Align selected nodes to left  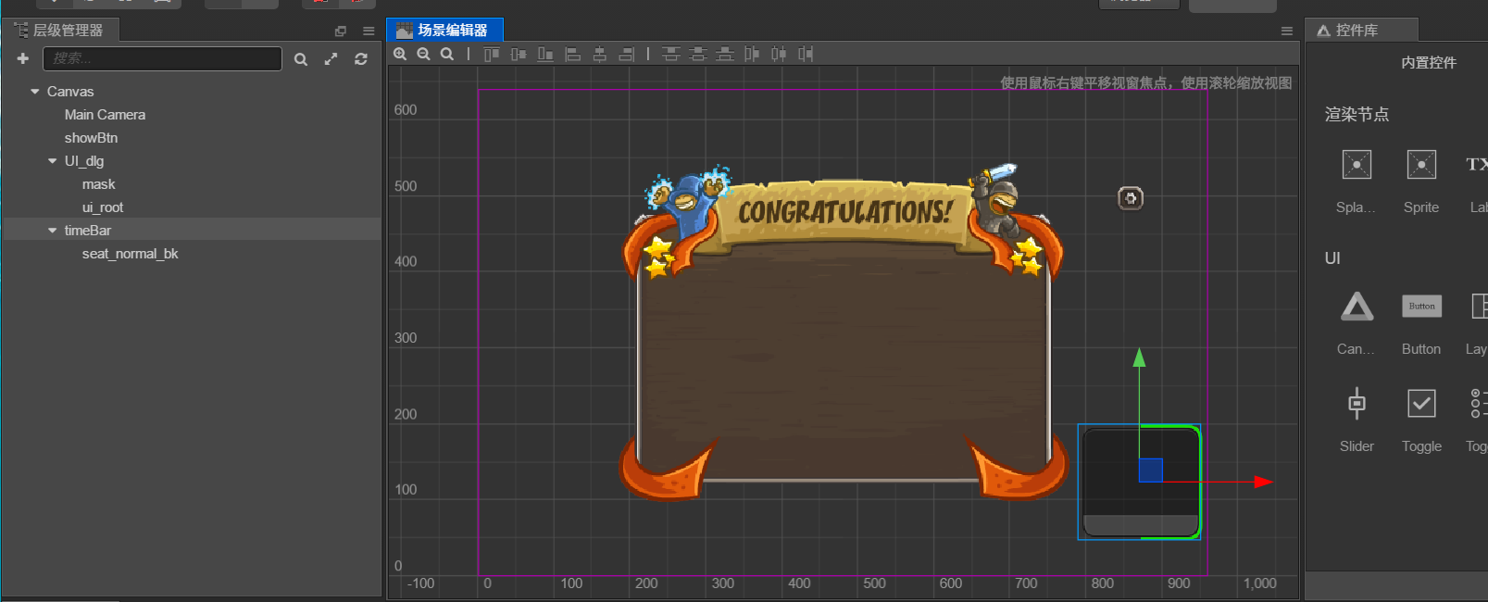pyautogui.click(x=573, y=54)
